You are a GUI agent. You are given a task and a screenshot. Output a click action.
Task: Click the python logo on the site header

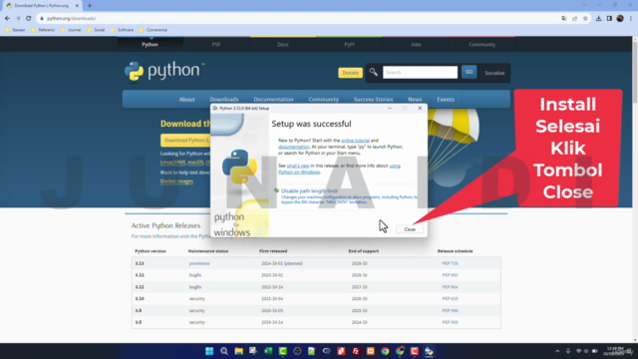point(164,71)
